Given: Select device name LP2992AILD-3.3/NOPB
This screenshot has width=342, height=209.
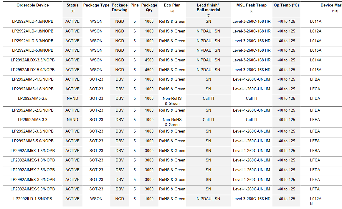Looking at the screenshot, I should (x=33, y=41).
